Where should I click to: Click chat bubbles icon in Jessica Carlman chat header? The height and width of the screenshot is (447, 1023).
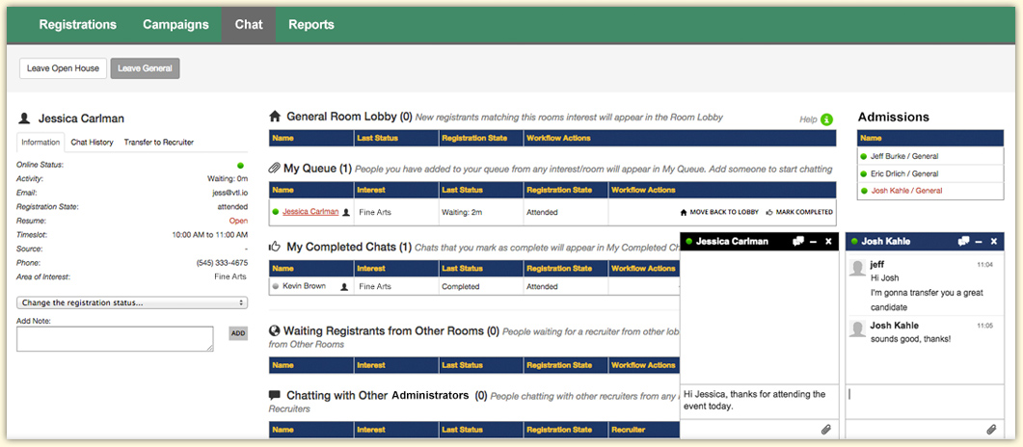797,241
